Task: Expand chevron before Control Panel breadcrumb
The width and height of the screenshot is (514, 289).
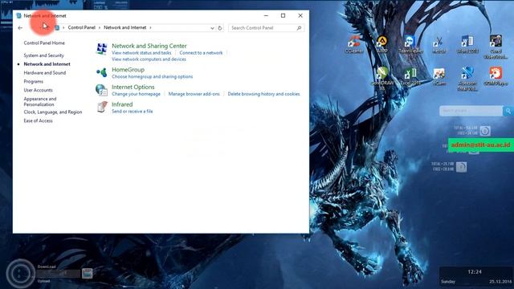Action: [63, 28]
